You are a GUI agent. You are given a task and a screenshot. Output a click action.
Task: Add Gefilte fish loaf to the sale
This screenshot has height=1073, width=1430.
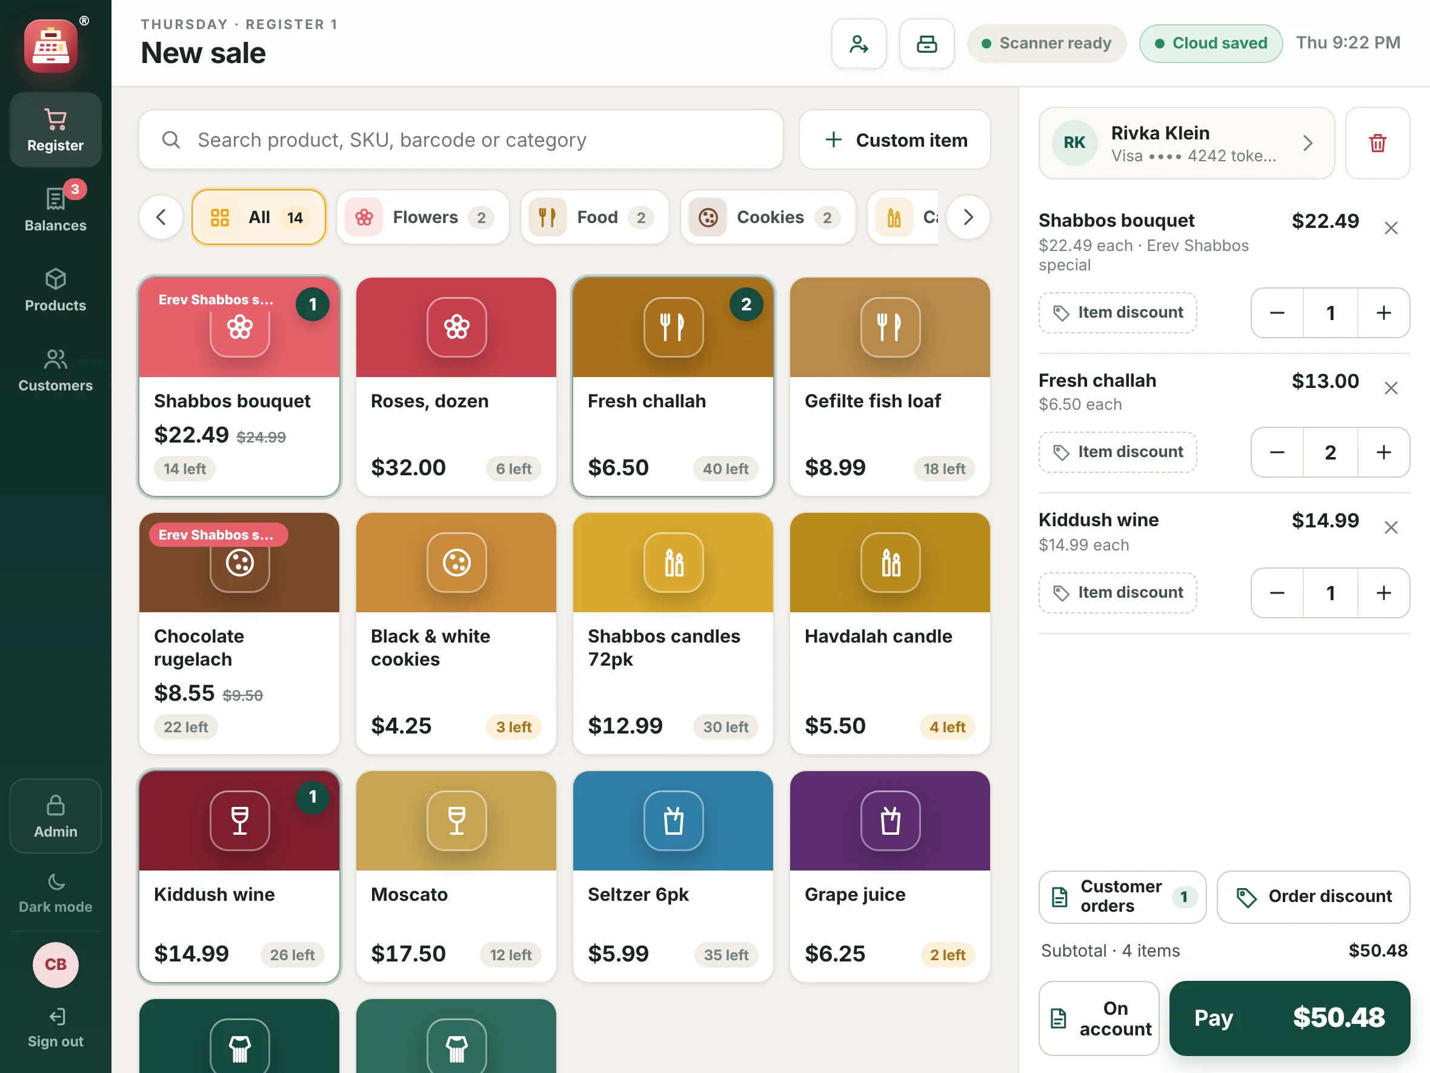tap(890, 387)
